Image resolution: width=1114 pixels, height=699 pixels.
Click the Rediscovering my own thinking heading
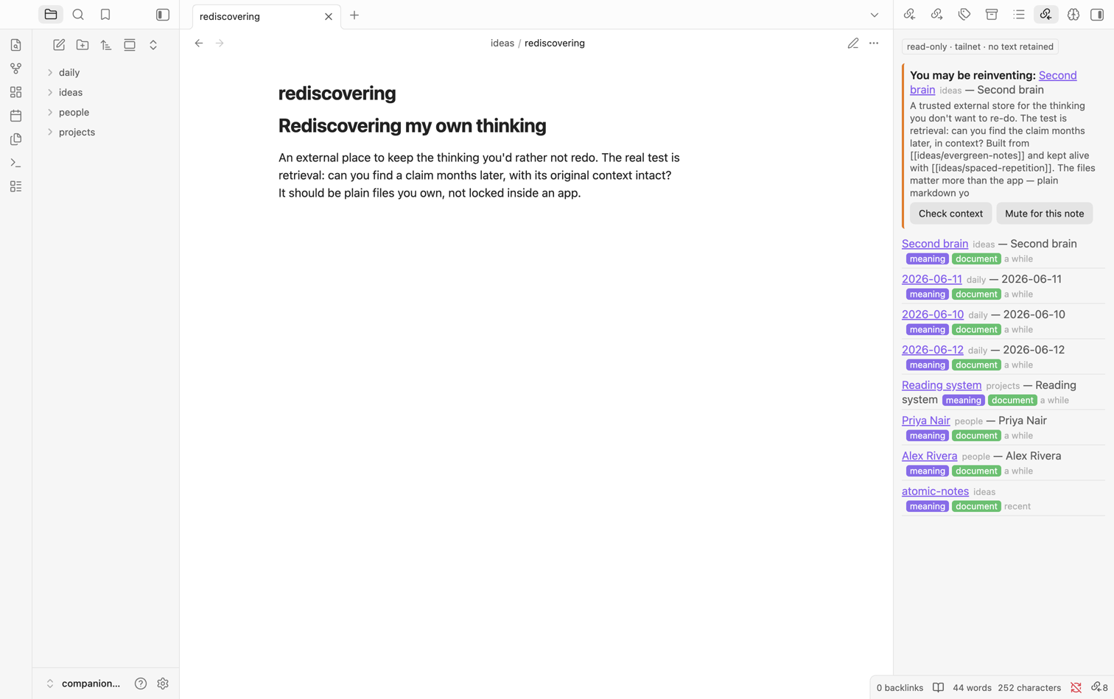[413, 126]
